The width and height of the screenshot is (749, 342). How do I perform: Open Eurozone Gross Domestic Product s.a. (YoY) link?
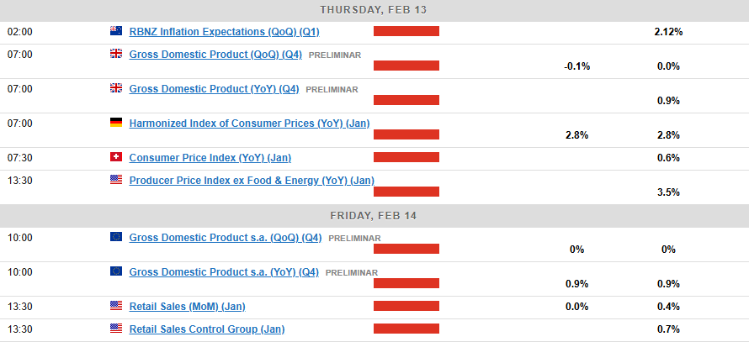(x=224, y=272)
